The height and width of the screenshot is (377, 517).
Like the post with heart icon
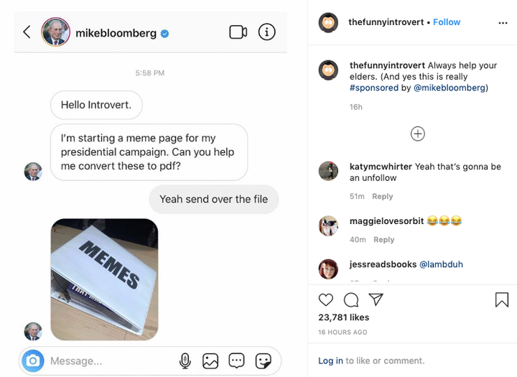coord(326,299)
